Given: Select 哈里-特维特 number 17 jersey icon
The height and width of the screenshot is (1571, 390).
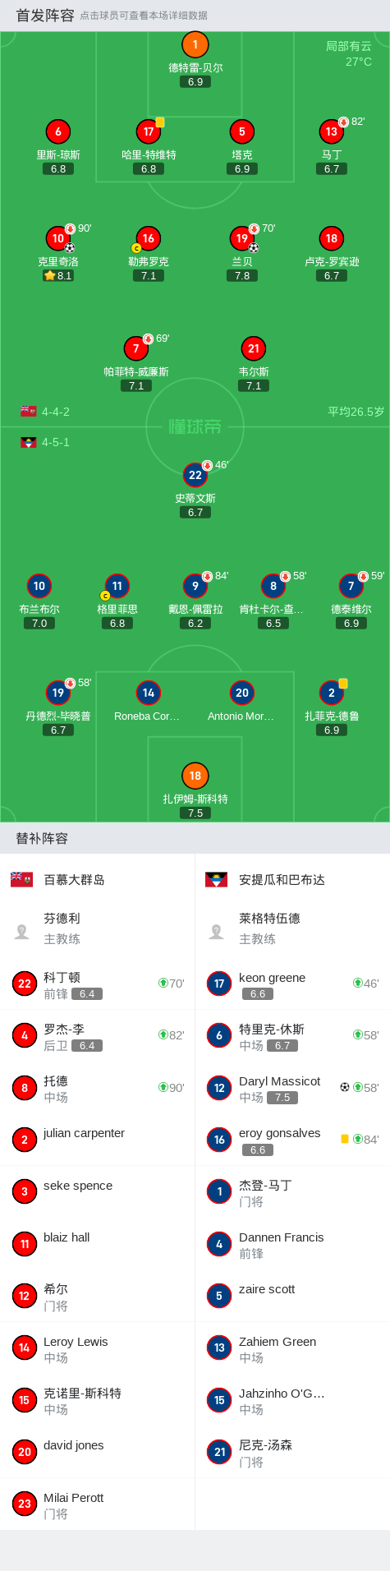Looking at the screenshot, I should pos(149,131).
